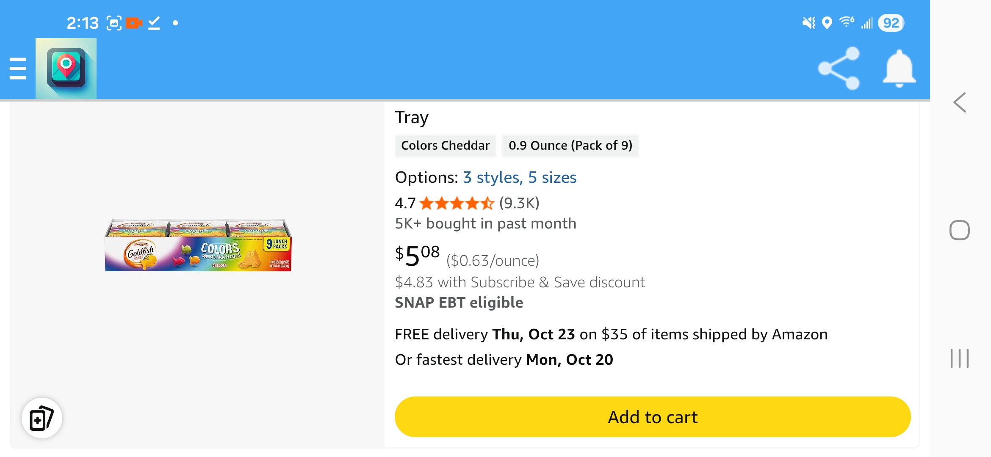Tap the SNAP EBT eligible label
This screenshot has height=457, width=991.
(459, 303)
